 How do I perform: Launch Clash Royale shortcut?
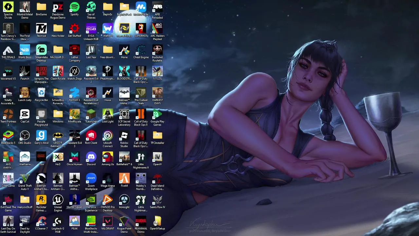point(58,71)
